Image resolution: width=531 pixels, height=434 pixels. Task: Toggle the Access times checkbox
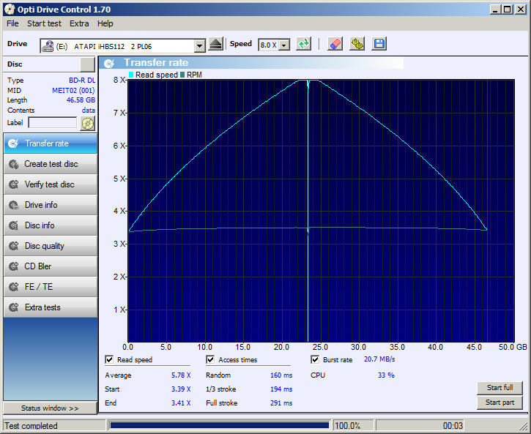pos(210,359)
